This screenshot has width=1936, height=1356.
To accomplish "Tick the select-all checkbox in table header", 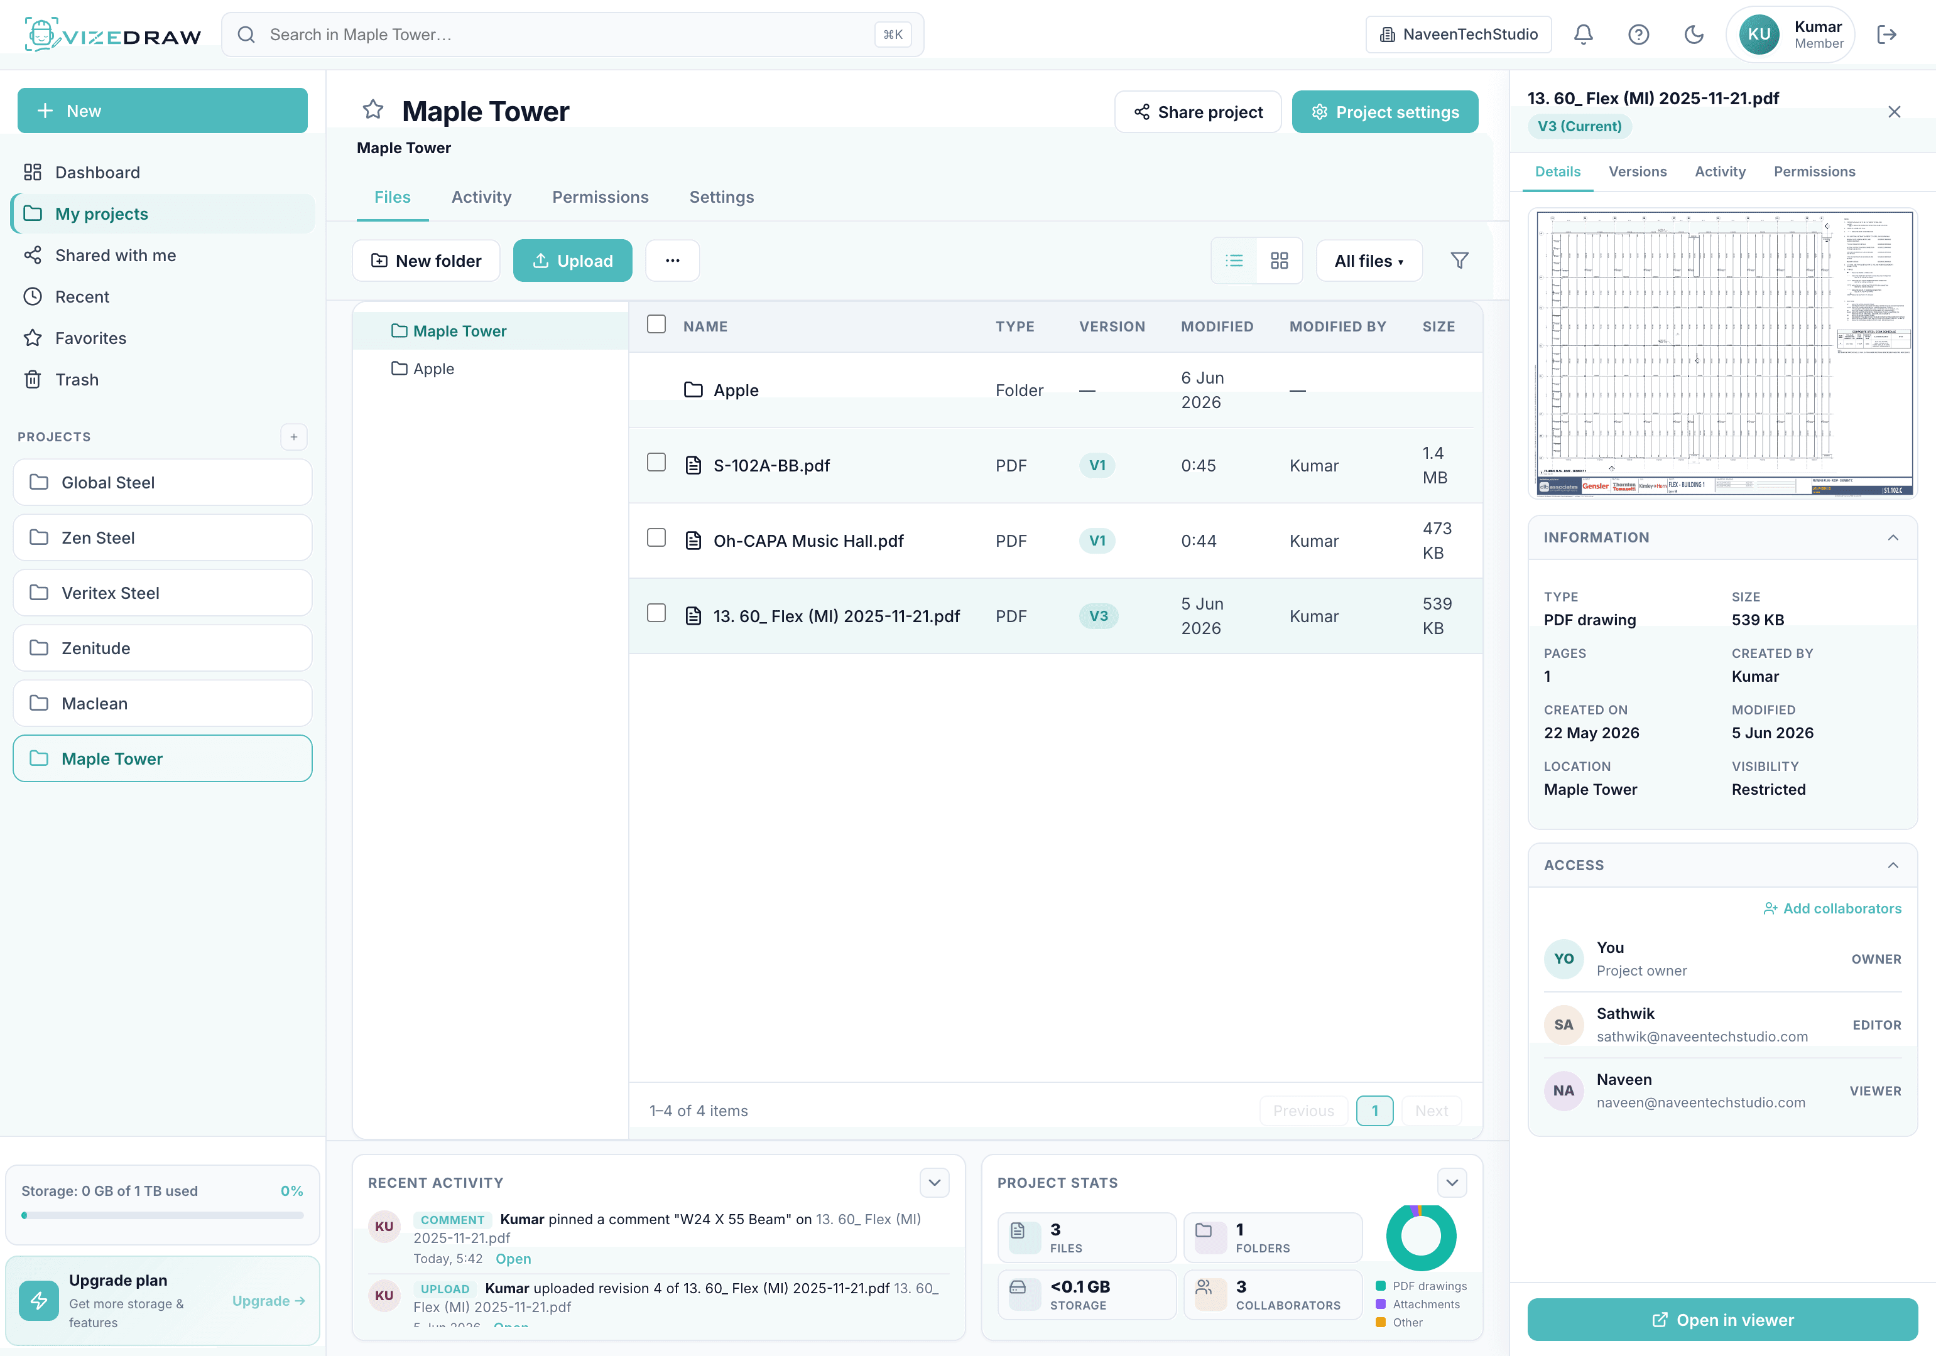I will [x=656, y=325].
